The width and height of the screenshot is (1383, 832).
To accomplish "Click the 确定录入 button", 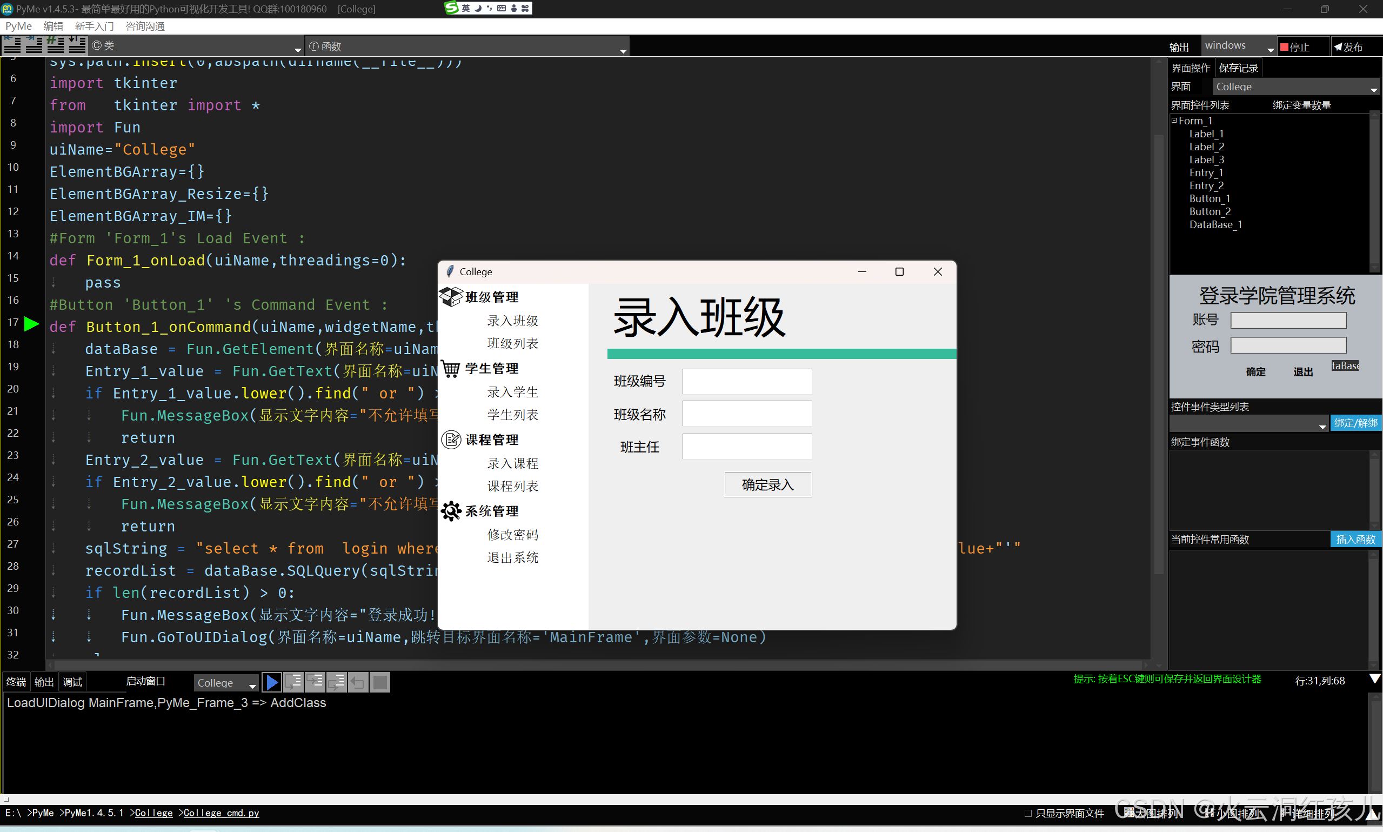I will [x=768, y=485].
